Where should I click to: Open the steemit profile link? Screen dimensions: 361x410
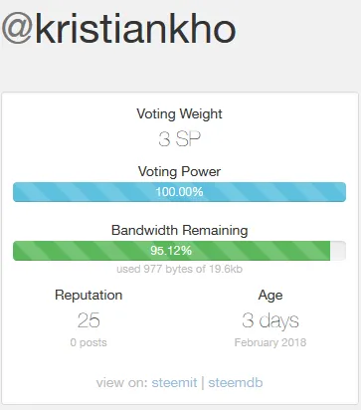[174, 382]
